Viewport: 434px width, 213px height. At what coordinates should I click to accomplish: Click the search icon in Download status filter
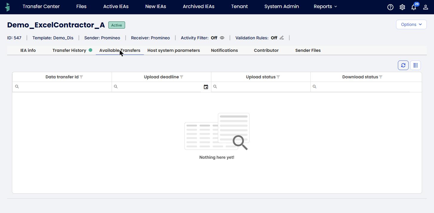(315, 86)
